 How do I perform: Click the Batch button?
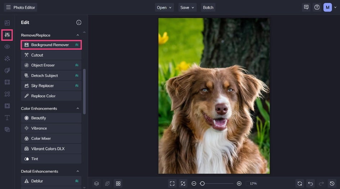tap(208, 7)
